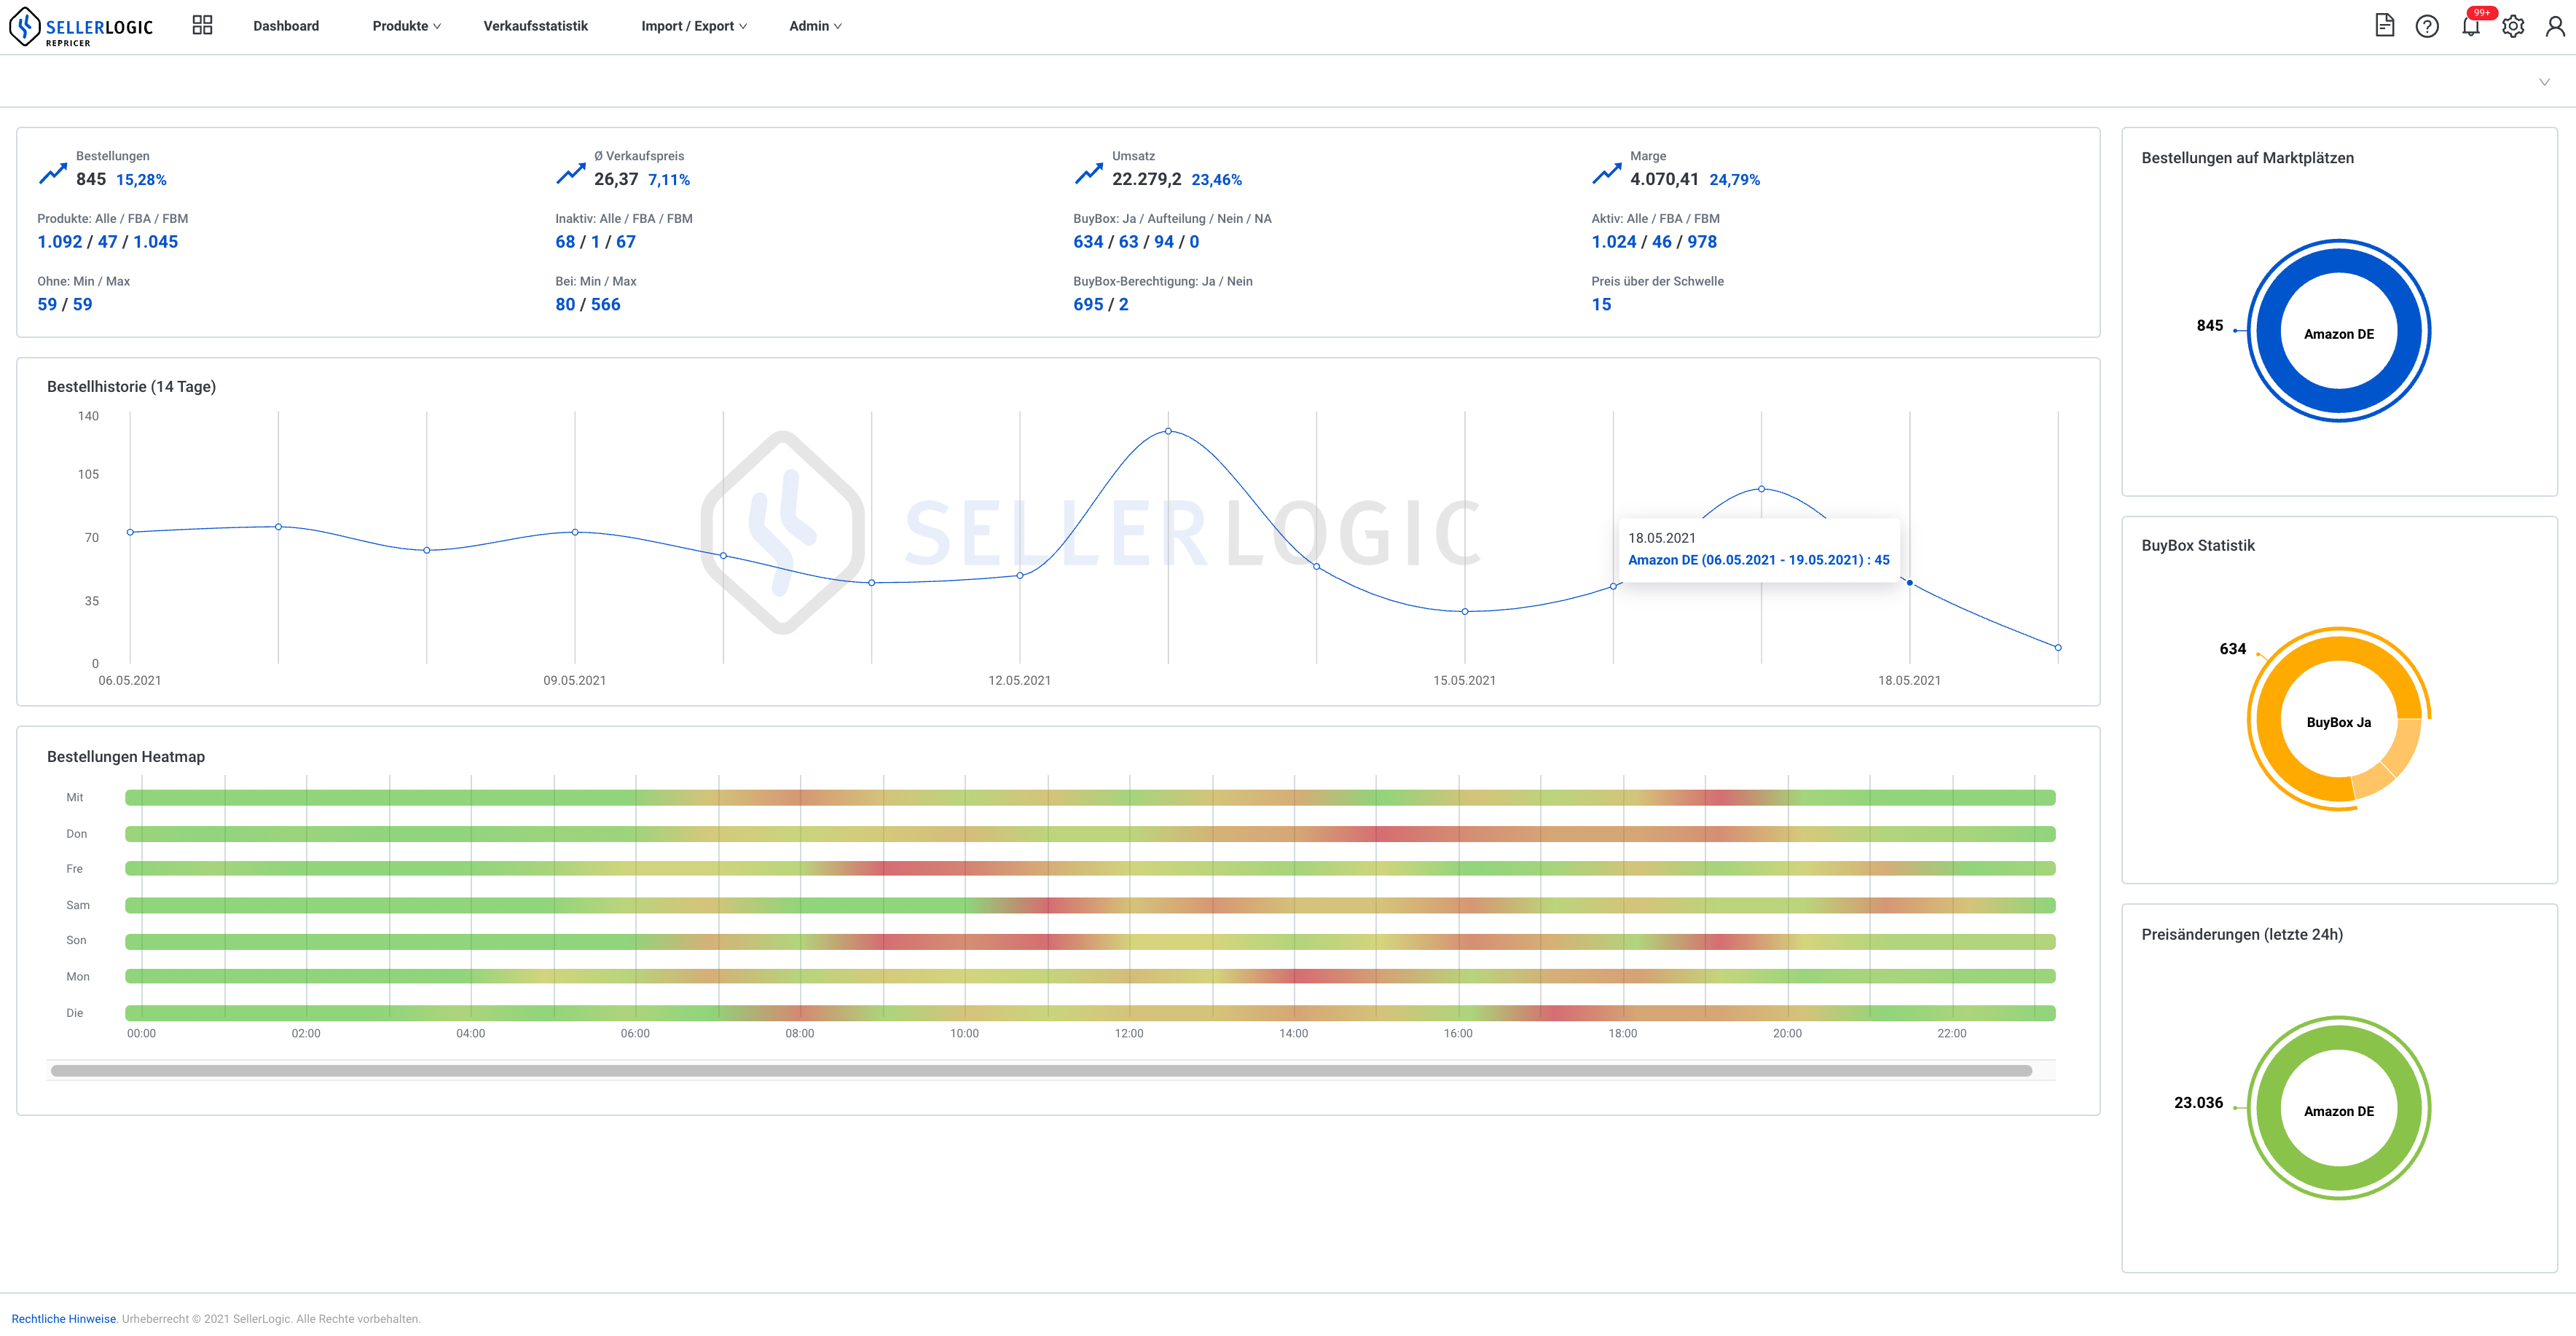Click the Bestellungen trend arrow icon
The width and height of the screenshot is (2576, 1336).
tap(53, 174)
